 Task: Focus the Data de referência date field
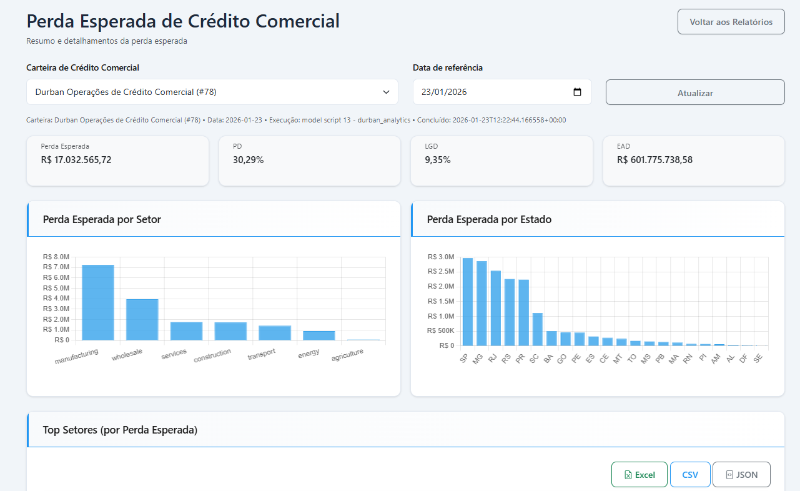tap(502, 92)
